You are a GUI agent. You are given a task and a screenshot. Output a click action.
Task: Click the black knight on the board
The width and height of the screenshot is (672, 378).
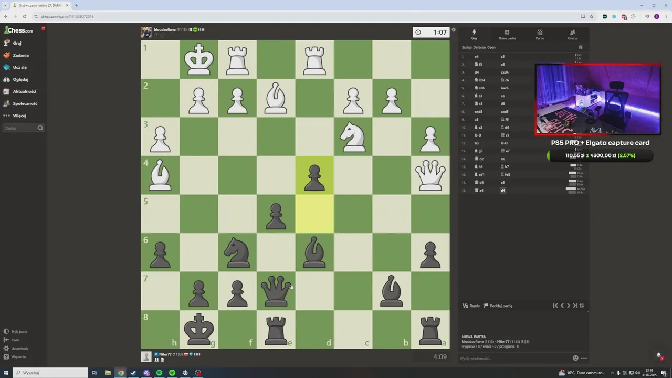237,253
